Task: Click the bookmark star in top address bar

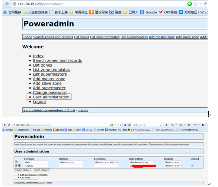Action: tap(195, 4)
